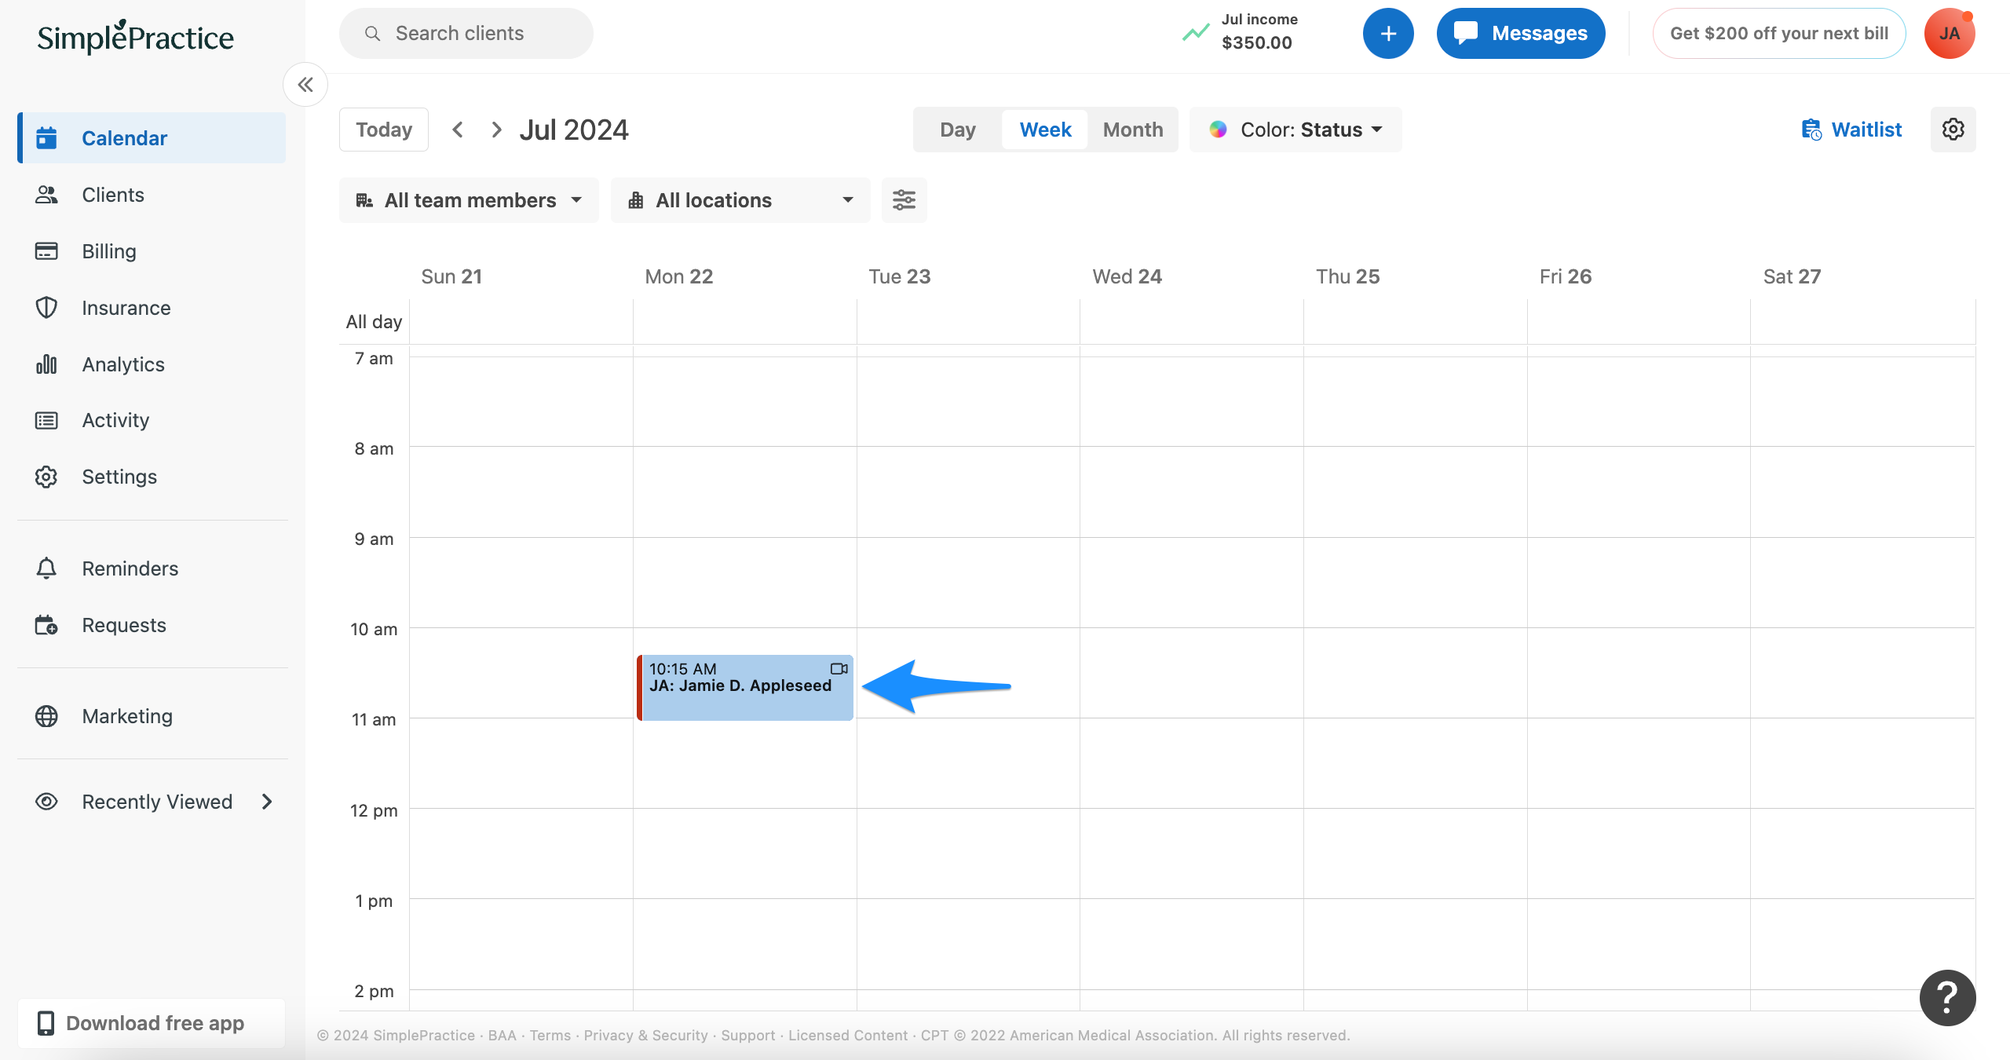This screenshot has height=1060, width=2010.
Task: Click the Requests calendar-plus icon
Action: pos(46,625)
